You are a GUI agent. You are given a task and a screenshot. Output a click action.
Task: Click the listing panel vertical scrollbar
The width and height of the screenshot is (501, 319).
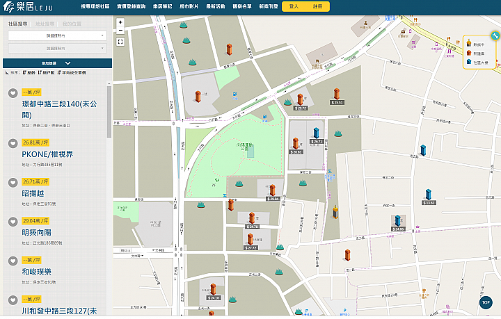(109, 112)
